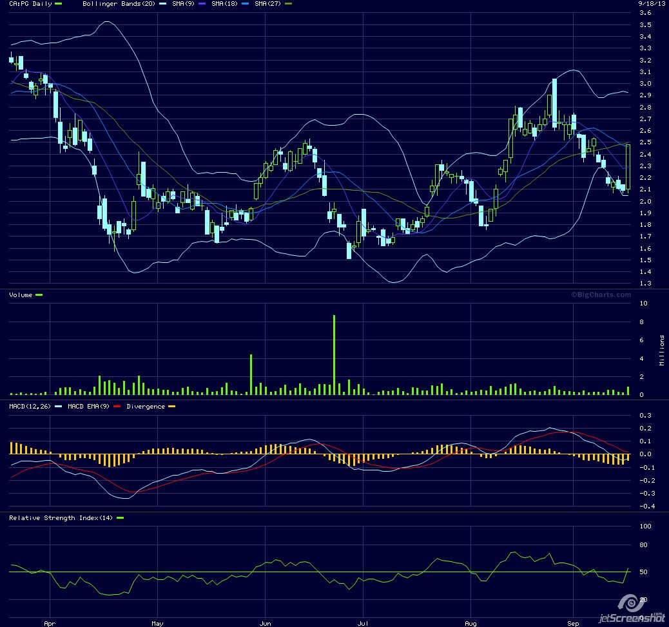Image resolution: width=669 pixels, height=627 pixels.
Task: Click the green Volume legend marker
Action: pyautogui.click(x=39, y=295)
